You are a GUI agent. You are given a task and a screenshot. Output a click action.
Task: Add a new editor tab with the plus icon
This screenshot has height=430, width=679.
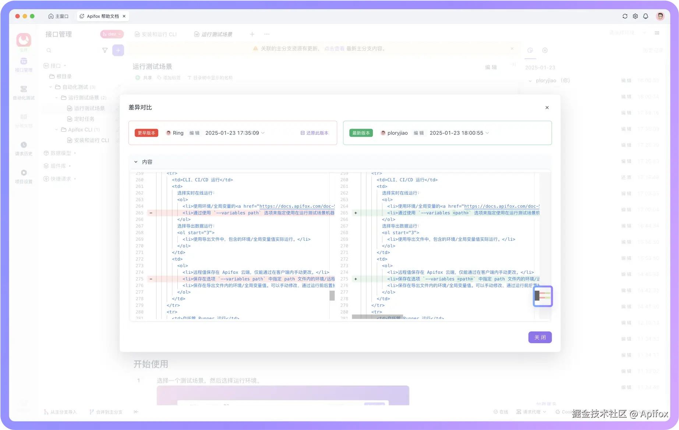click(x=252, y=34)
